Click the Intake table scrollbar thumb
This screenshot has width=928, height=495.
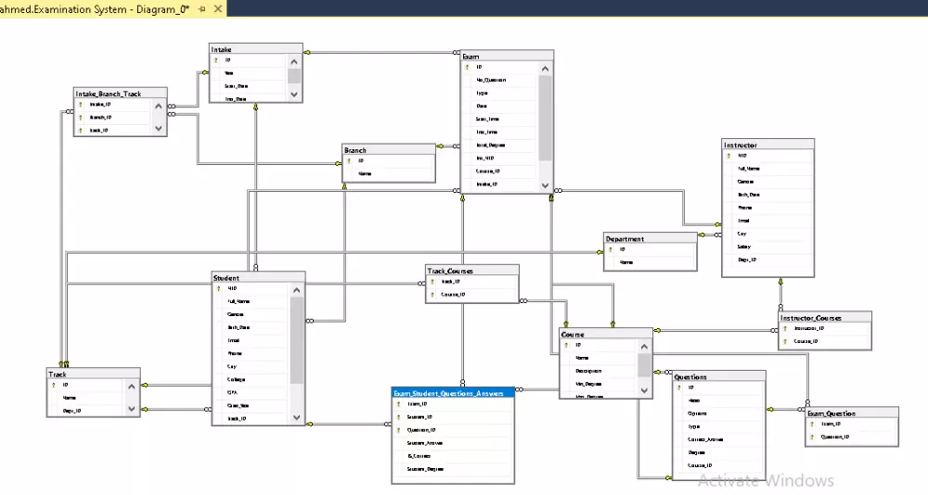coord(294,76)
